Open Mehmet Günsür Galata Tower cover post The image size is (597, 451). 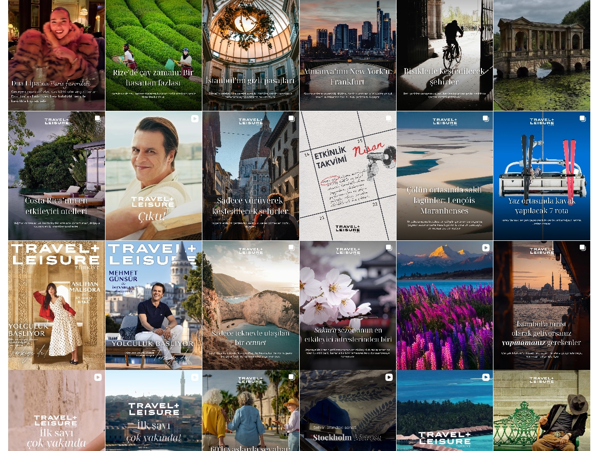click(x=153, y=305)
